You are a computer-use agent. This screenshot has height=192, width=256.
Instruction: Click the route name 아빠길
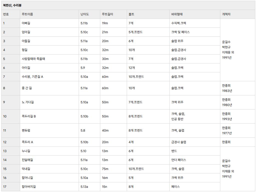coord(26,23)
